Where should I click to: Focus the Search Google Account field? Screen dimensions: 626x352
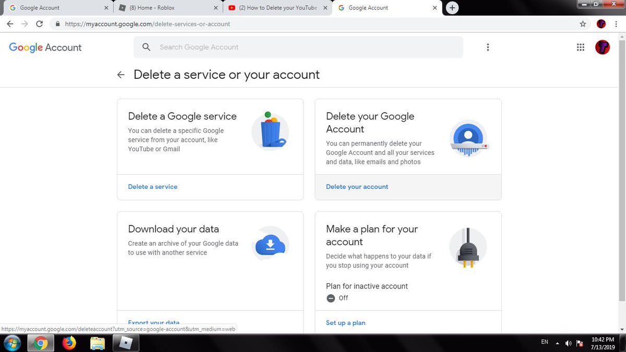(298, 47)
